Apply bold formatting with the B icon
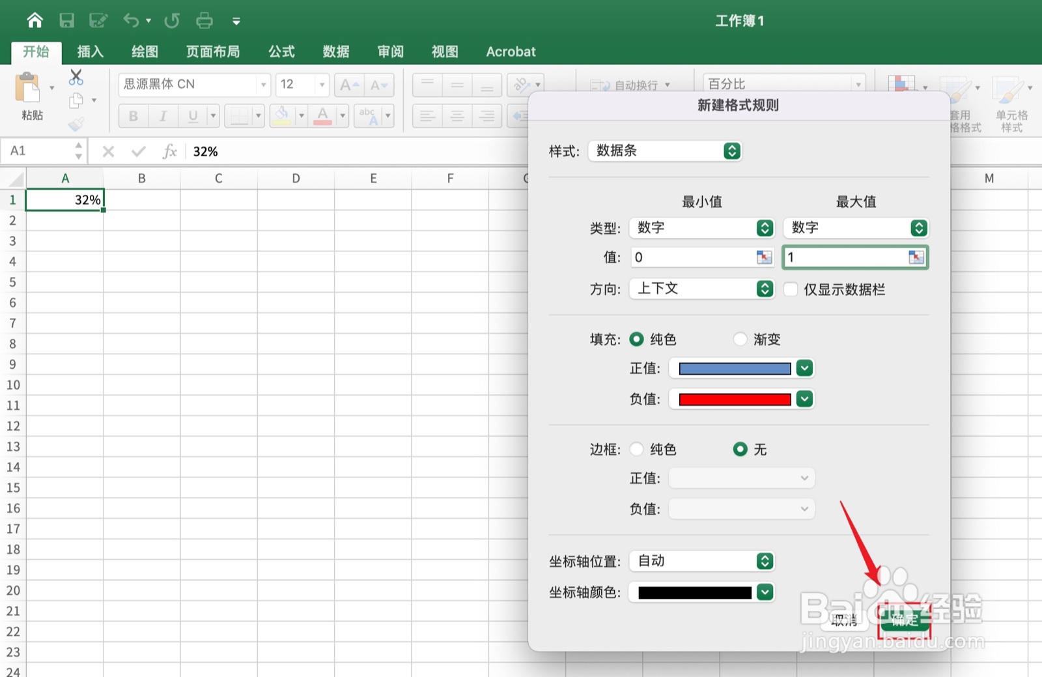1042x677 pixels. coord(133,116)
